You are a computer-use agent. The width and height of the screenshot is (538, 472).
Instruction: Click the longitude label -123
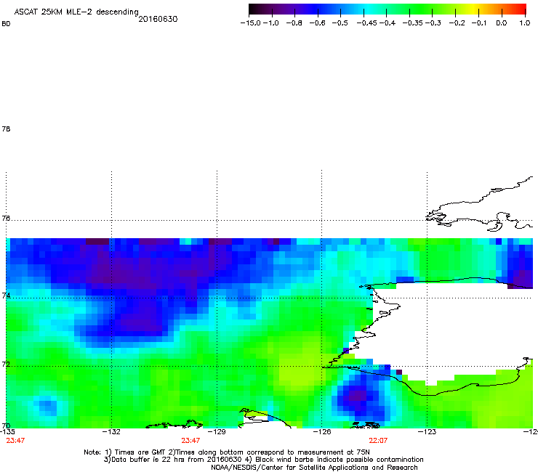pos(427,431)
